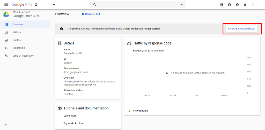Collapse the left sidebar panel
Screen dimensions: 265x130
[x=6, y=125]
